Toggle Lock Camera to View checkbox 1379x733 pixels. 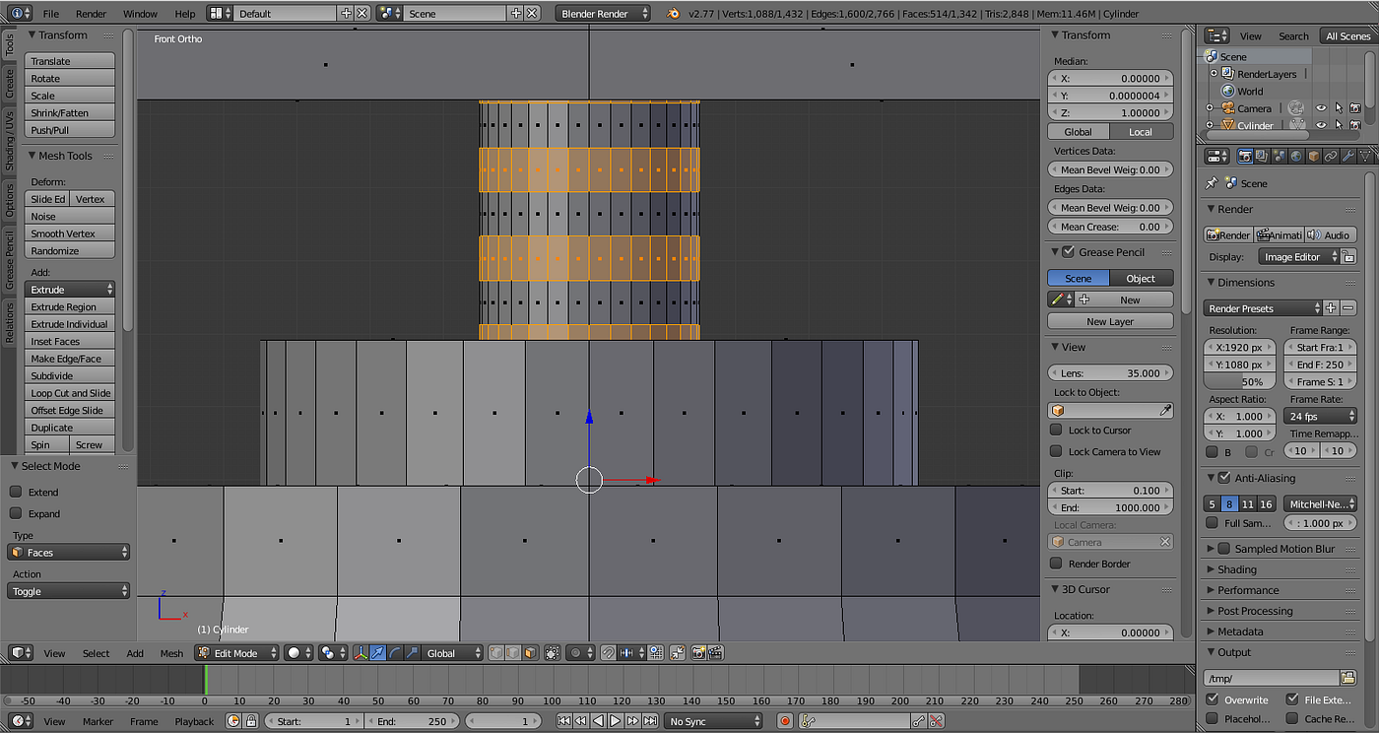click(x=1056, y=451)
